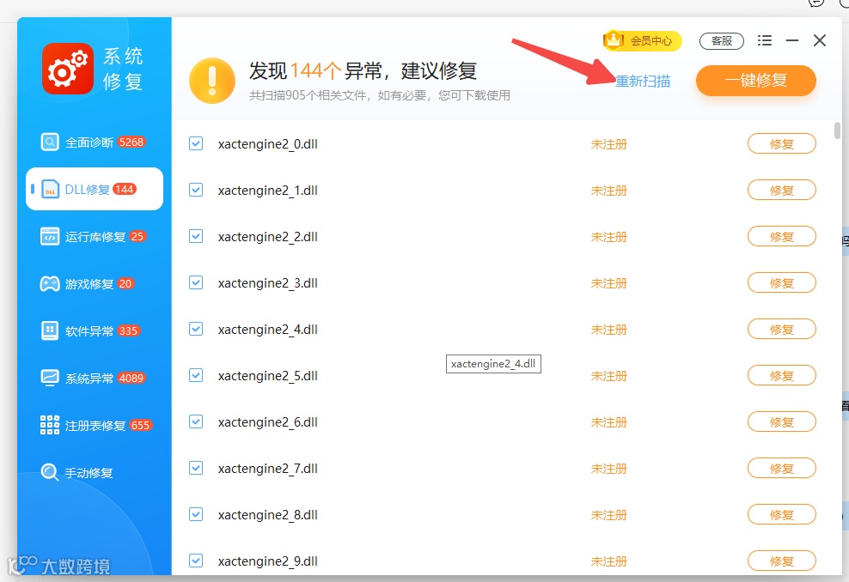
Task: Click the 全面诊断 magnifier icon in sidebar
Action: (50, 142)
